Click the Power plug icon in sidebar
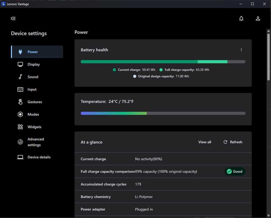271x218 pixels. tap(20, 52)
